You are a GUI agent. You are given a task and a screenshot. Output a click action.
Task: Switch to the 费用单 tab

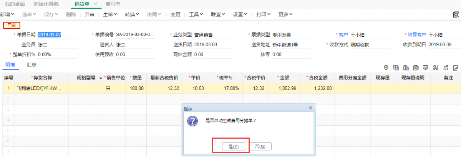113,4
